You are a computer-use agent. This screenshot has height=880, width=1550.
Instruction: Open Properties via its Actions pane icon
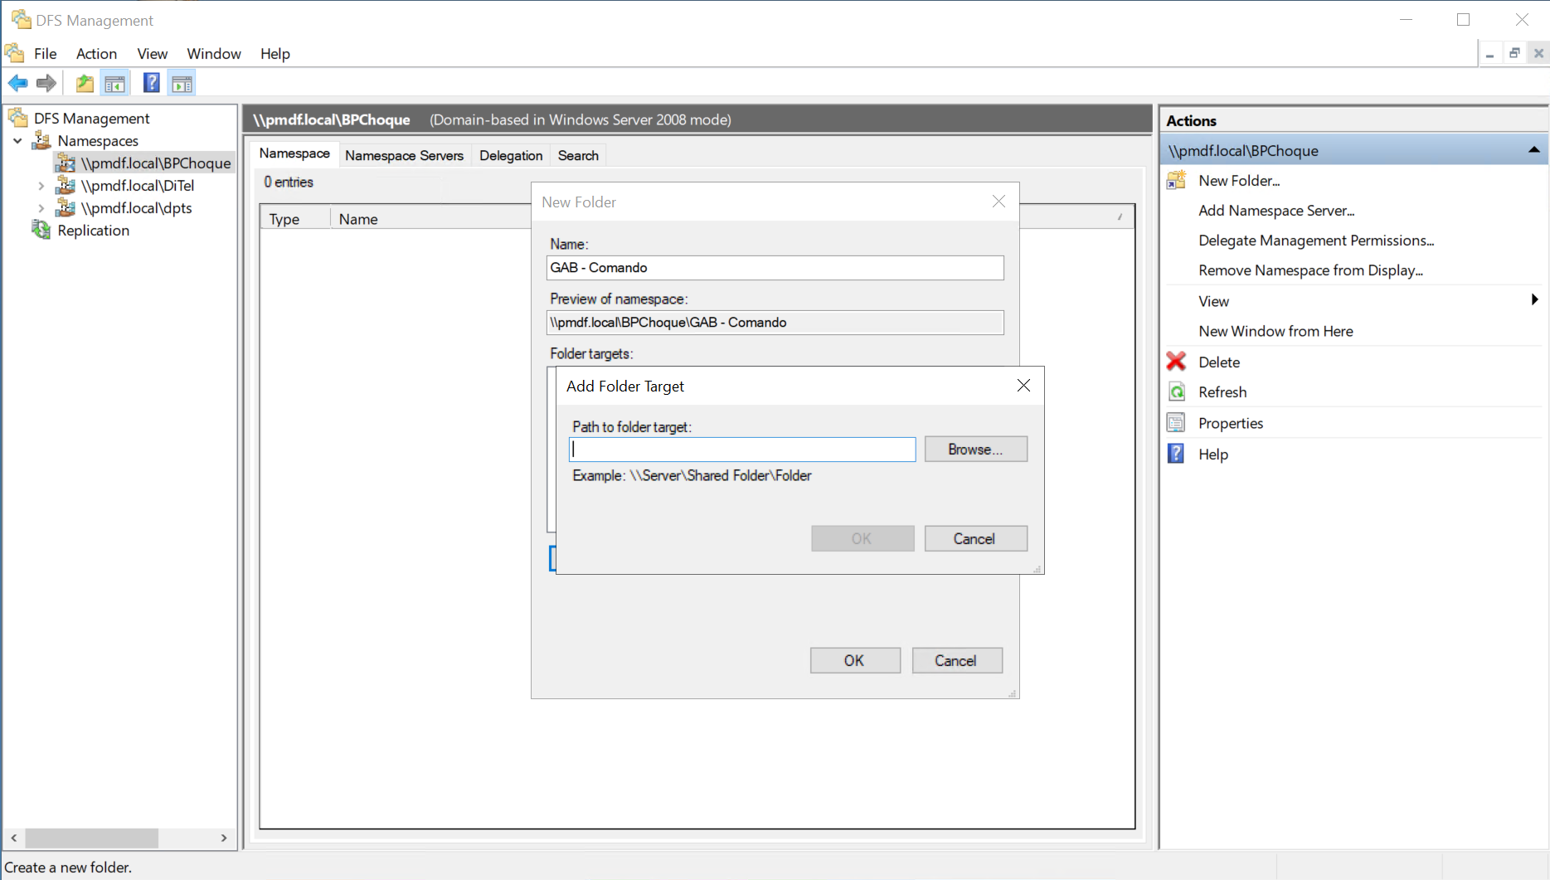click(1175, 422)
